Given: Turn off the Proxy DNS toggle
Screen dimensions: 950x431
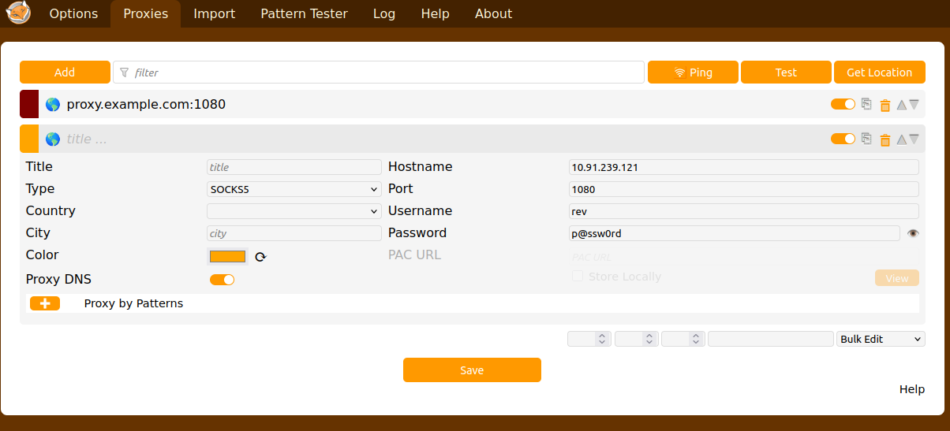Looking at the screenshot, I should (x=222, y=280).
